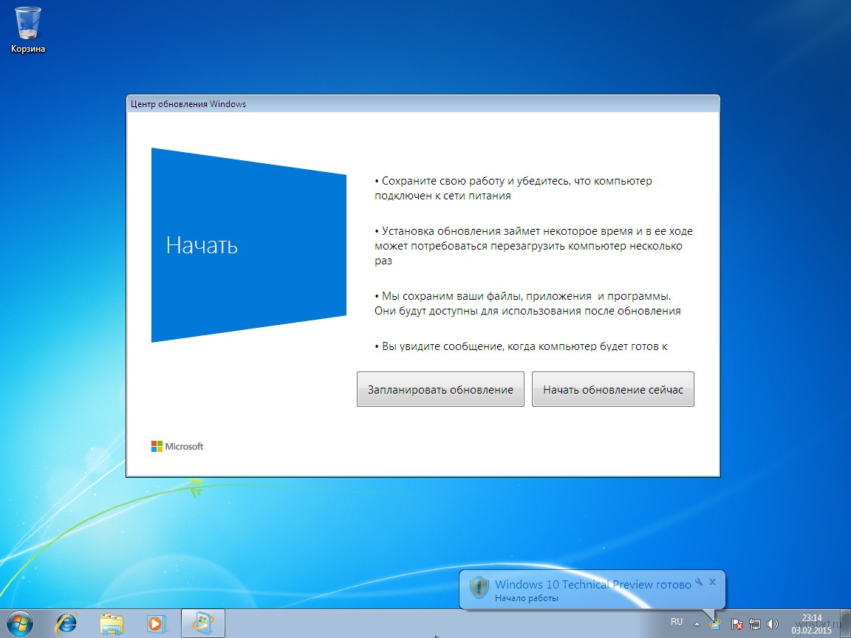Open the Action Center flag icon
Image resolution: width=851 pixels, height=638 pixels.
[x=736, y=625]
